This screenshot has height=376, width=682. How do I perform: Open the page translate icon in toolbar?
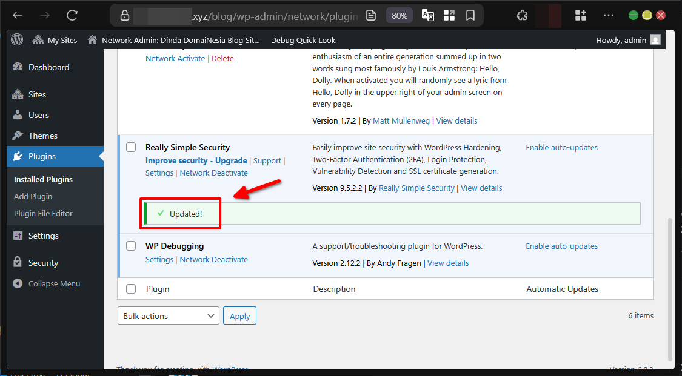pos(427,15)
